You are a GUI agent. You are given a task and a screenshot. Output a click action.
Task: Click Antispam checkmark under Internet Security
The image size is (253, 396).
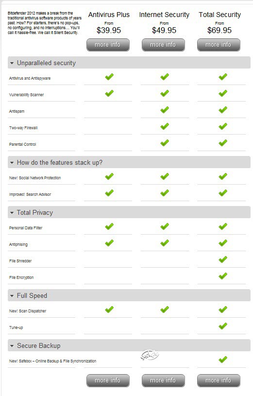point(165,110)
